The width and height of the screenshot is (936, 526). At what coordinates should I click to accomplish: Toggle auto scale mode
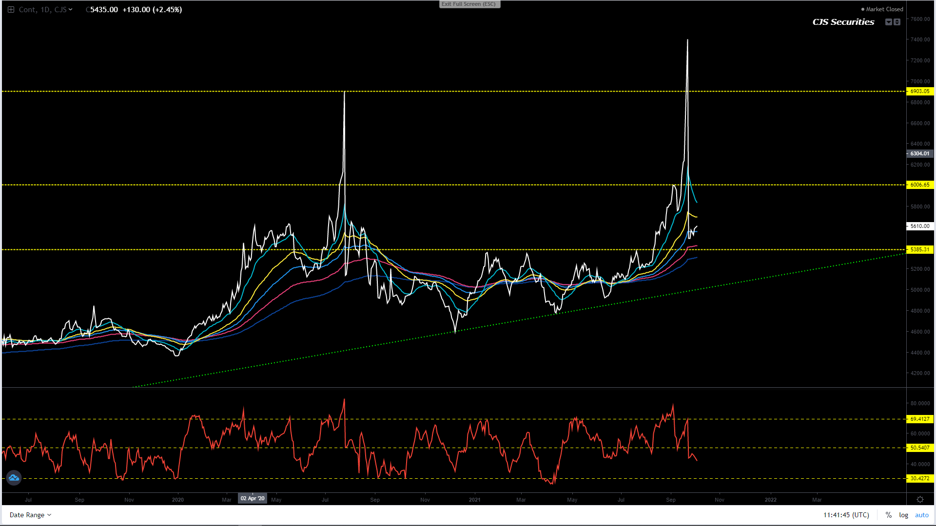pos(921,515)
